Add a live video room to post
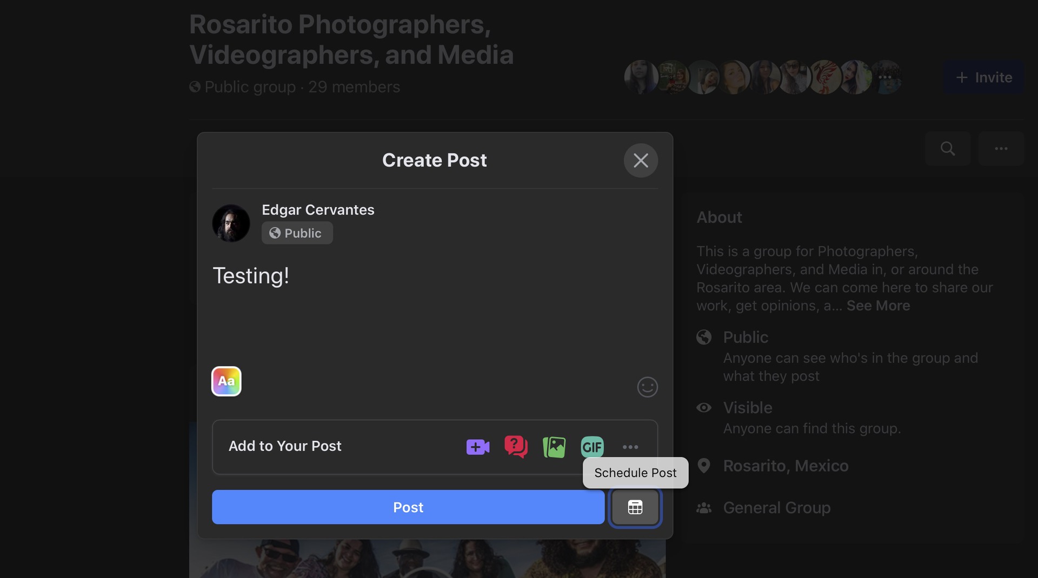This screenshot has height=578, width=1038. pos(478,447)
